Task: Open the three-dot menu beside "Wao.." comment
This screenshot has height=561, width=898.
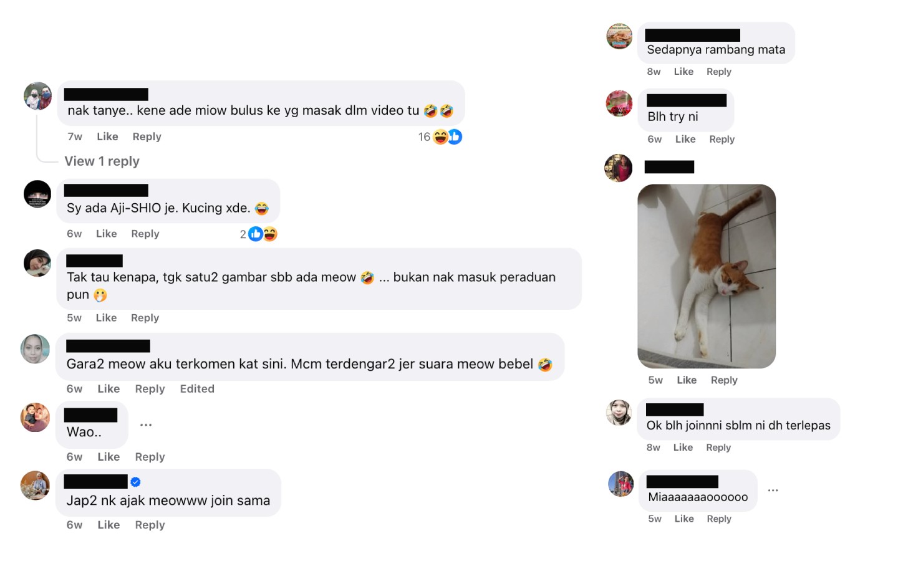Action: (146, 424)
